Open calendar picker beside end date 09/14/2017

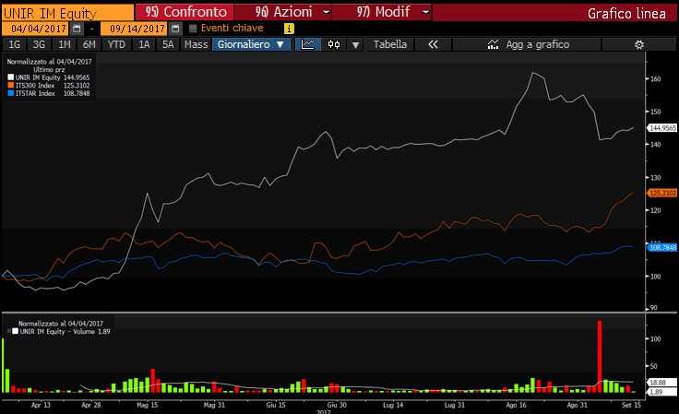[x=175, y=29]
